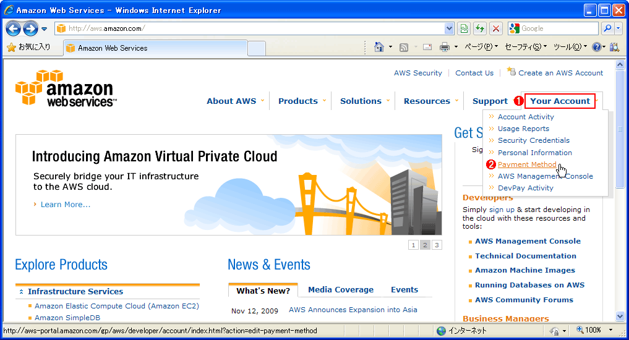The height and width of the screenshot is (340, 629).
Task: Click the sign up link under Developers
Action: coord(502,210)
